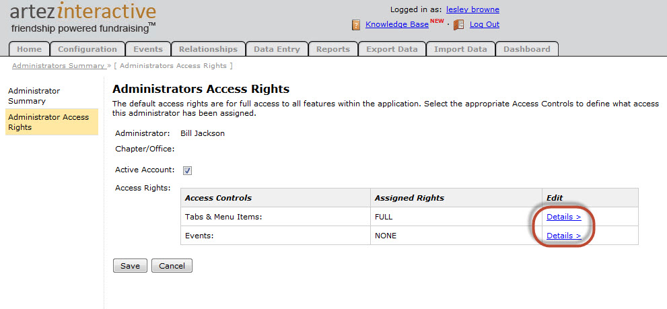Click the Knowledge Base help icon
667x309 pixels.
point(356,25)
